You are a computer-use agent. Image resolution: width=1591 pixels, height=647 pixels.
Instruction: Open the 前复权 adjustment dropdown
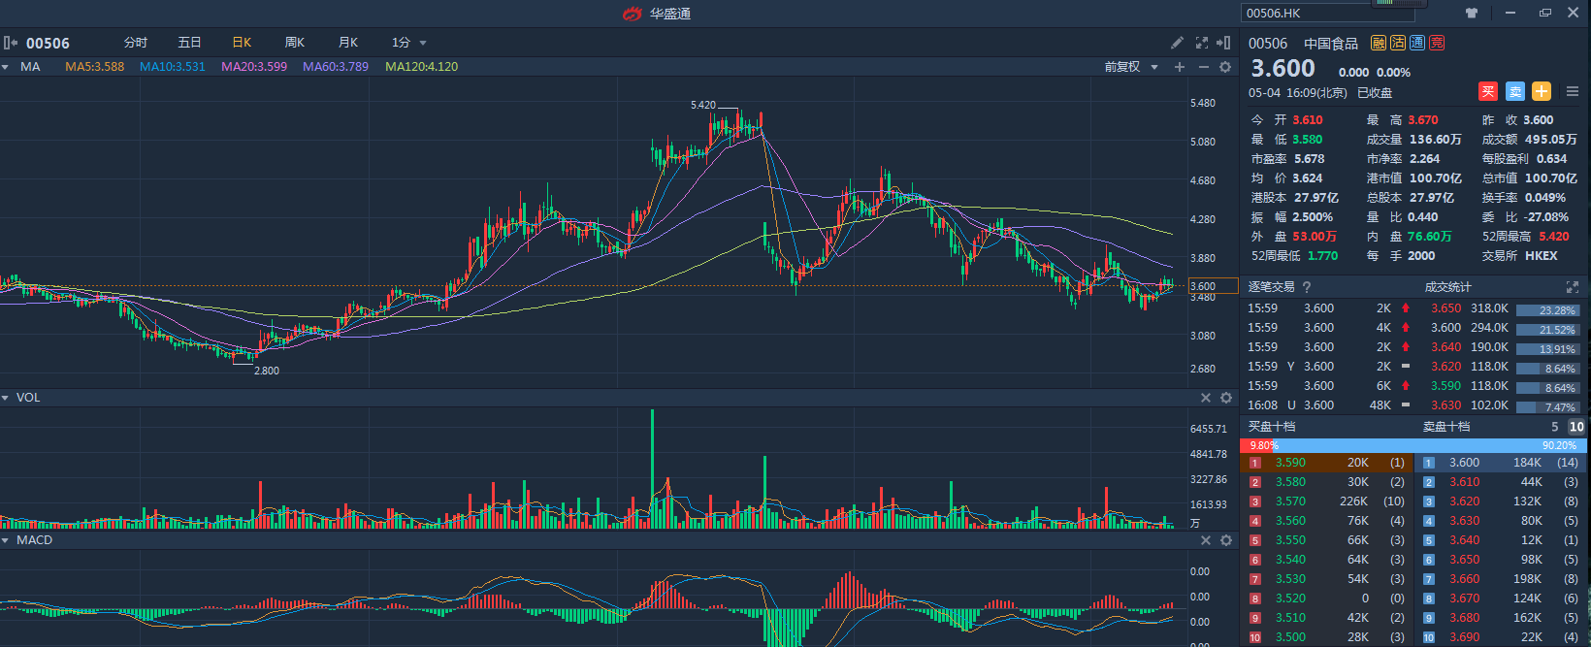point(1131,67)
